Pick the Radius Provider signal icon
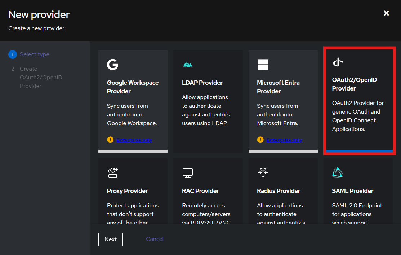Screen dimensions: 401x255 click(x=263, y=172)
